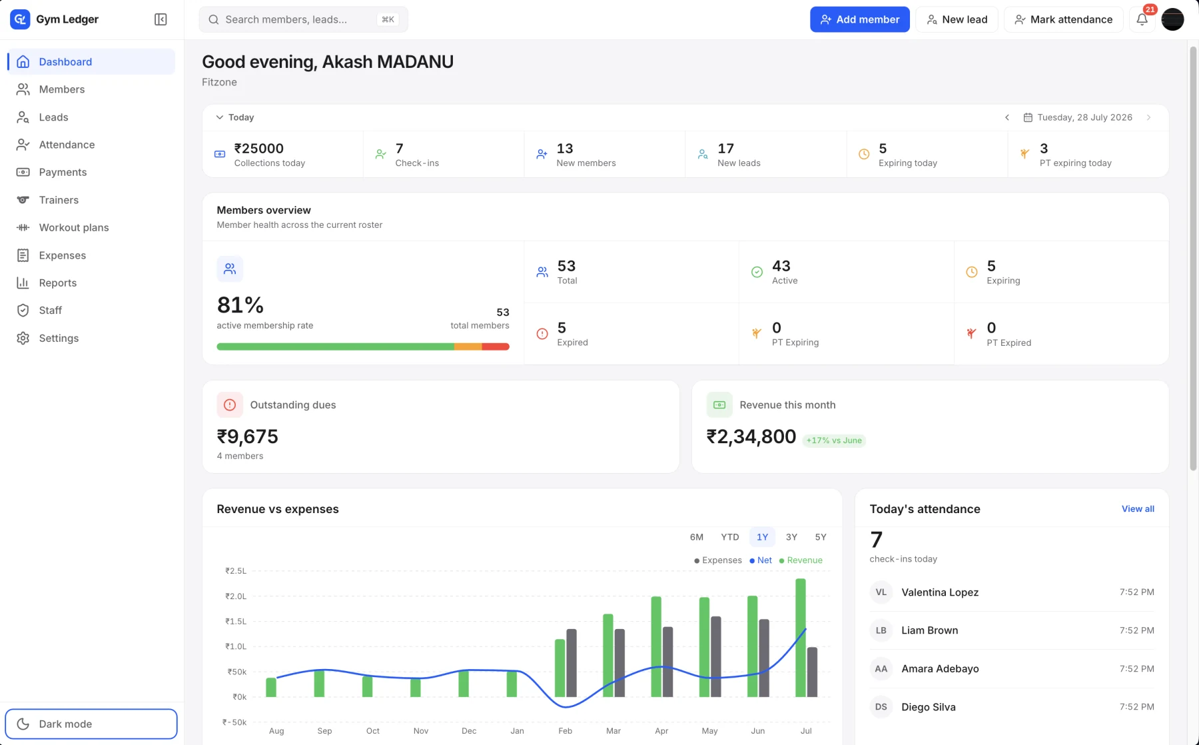Collapse the Today section chevron

pyautogui.click(x=219, y=117)
